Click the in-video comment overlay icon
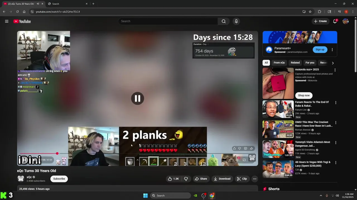The image size is (357, 200). [245, 148]
